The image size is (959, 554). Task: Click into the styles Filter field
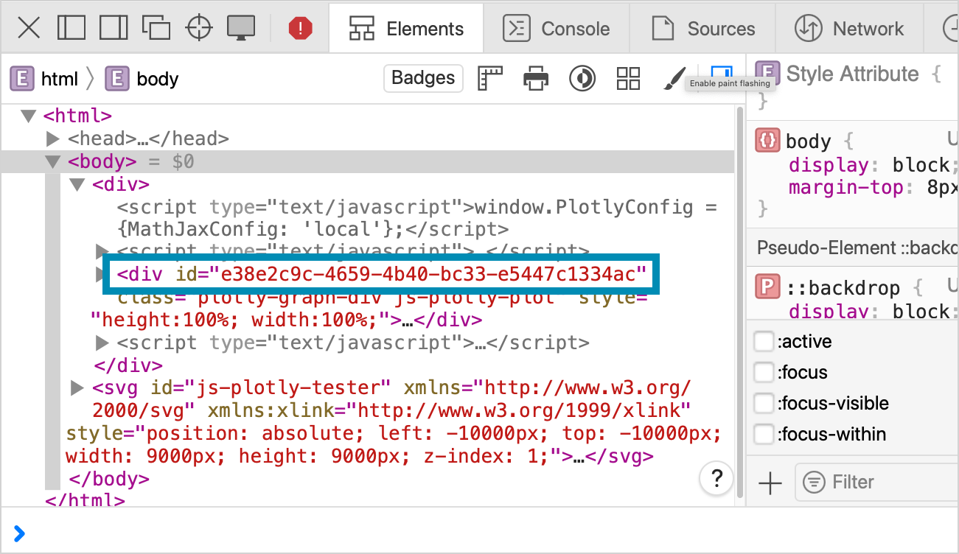pyautogui.click(x=877, y=483)
